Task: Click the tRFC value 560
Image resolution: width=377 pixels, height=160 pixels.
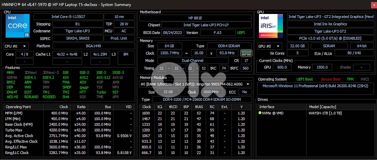Action: (x=245, y=68)
